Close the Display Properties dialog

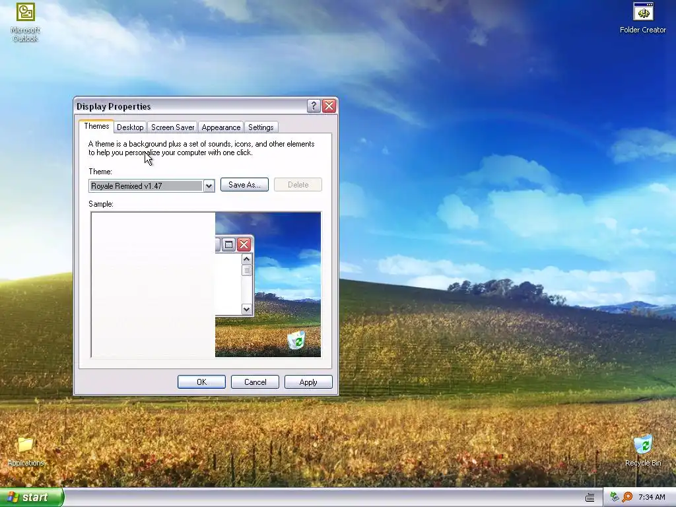point(329,106)
